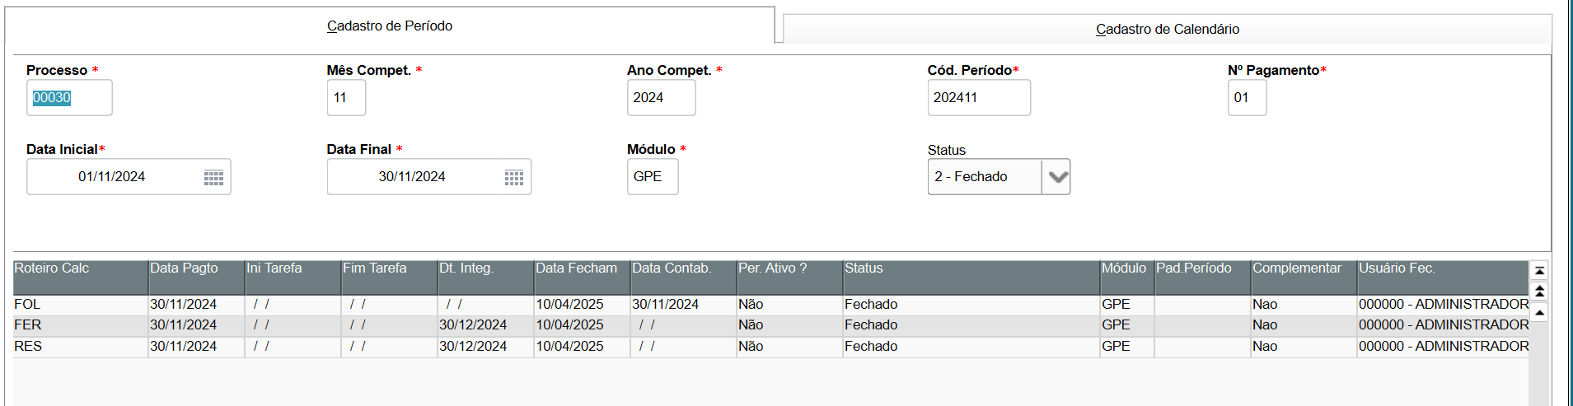
Task: Click the single up arrow grid button
Action: tap(1539, 312)
